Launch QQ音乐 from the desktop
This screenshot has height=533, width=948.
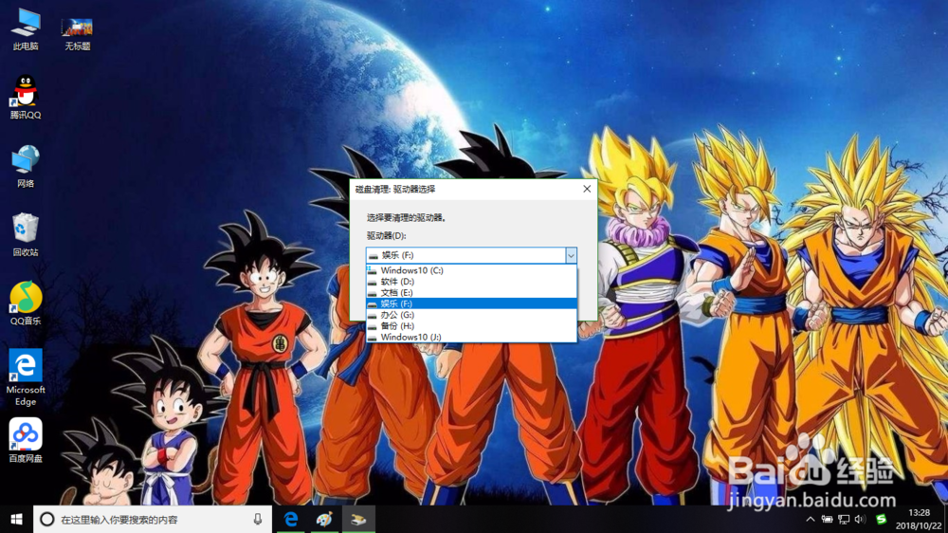tap(26, 303)
